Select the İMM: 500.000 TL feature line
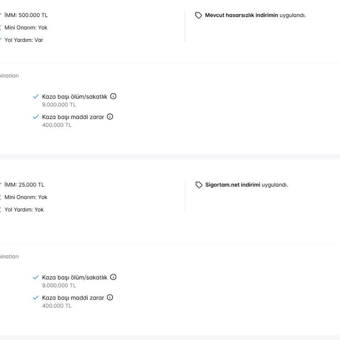 point(26,15)
